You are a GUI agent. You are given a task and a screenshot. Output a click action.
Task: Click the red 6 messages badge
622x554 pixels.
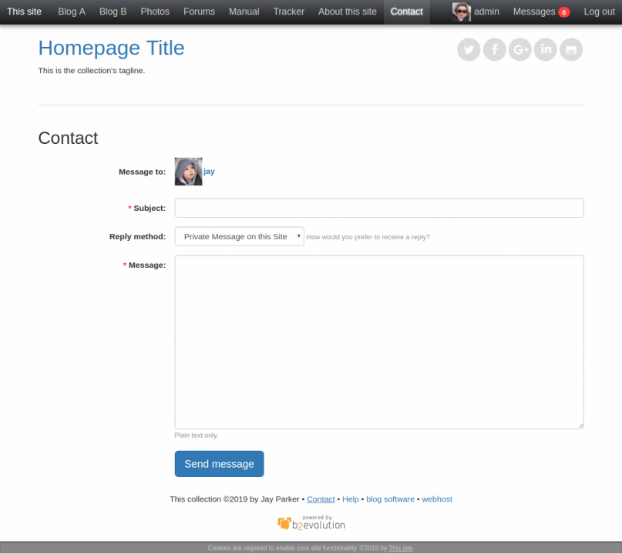pyautogui.click(x=563, y=12)
